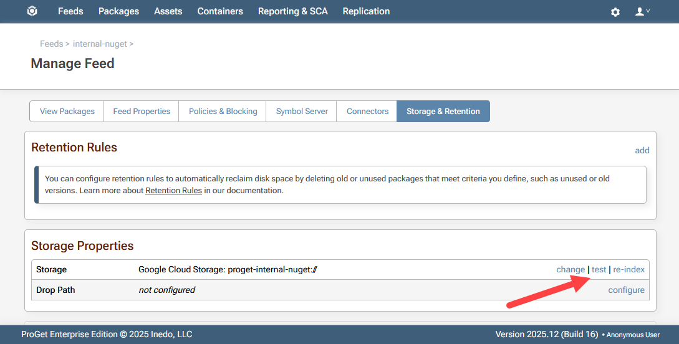Screen dimensions: 679x344
Task: Open the Connectors tab
Action: pos(367,112)
